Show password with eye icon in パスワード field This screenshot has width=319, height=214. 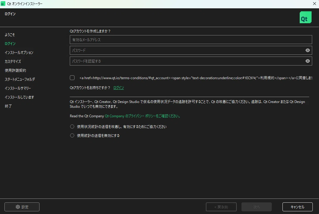coord(307,50)
